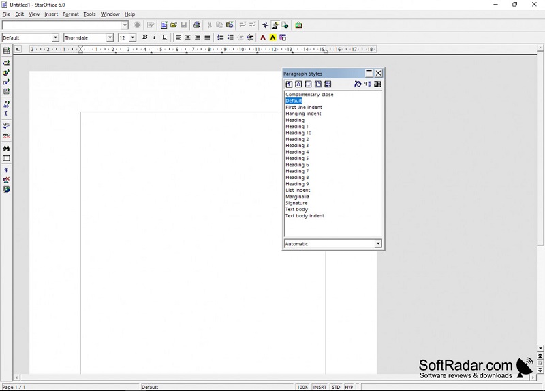
Task: Center align the text
Action: (x=188, y=37)
